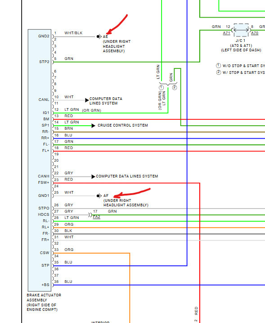Click the AF ground symbol

coord(99,196)
